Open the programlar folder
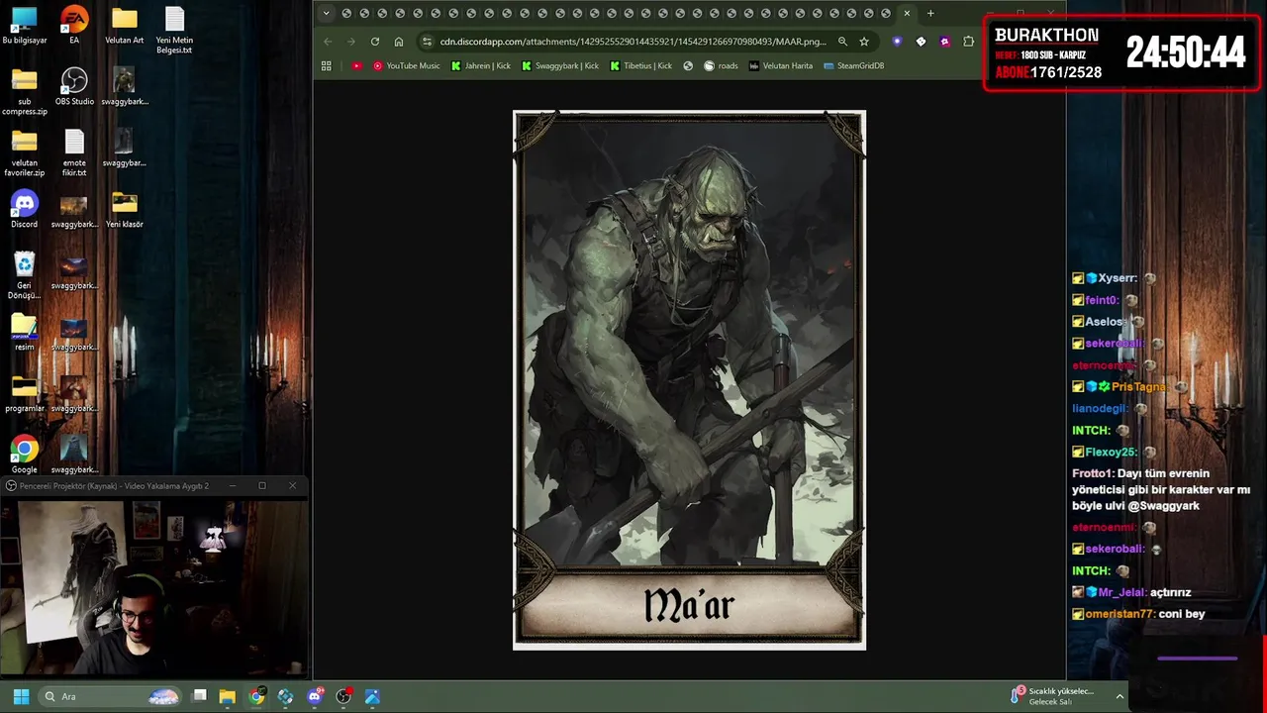The height and width of the screenshot is (713, 1267). [24, 394]
